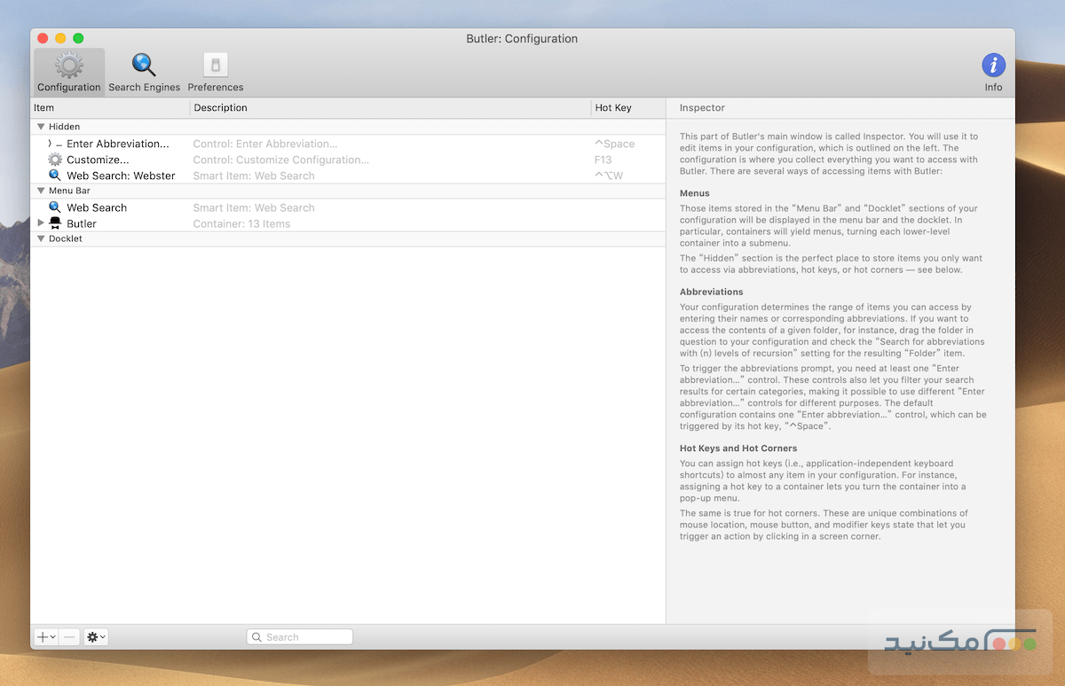Click the Hot Key column header
This screenshot has width=1065, height=686.
coord(612,107)
